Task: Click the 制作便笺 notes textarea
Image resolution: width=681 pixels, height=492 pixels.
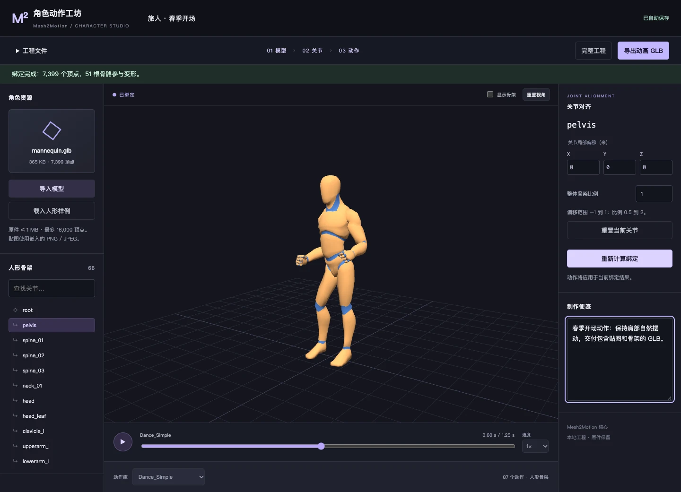Action: click(x=620, y=359)
